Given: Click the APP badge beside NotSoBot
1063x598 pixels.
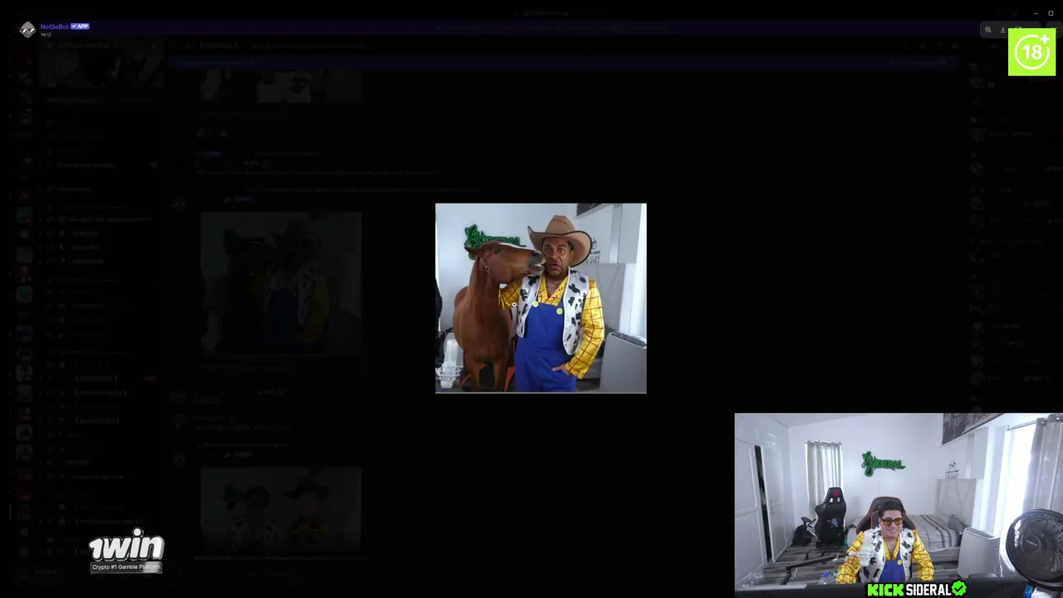Looking at the screenshot, I should (x=80, y=27).
